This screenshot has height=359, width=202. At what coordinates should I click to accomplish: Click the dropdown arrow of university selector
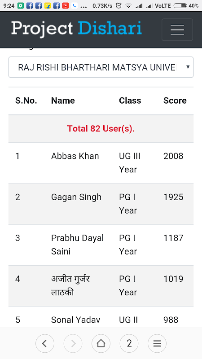coord(188,67)
